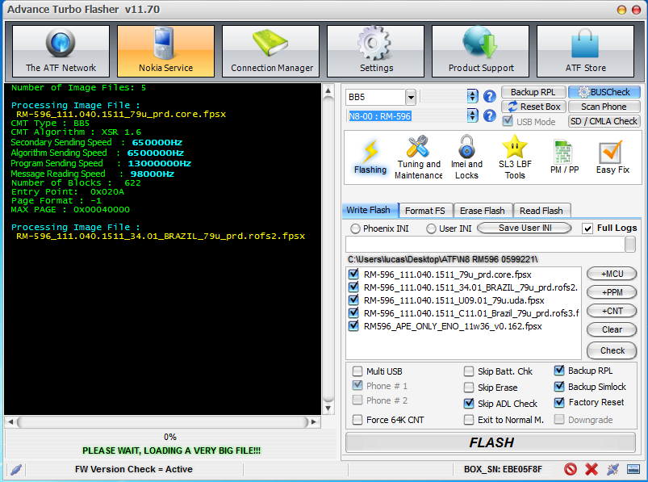The width and height of the screenshot is (648, 482).
Task: Click the pen icon in status bar
Action: pyautogui.click(x=15, y=470)
